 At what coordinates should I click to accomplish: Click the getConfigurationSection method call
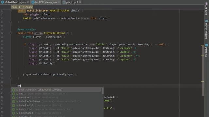71,45
